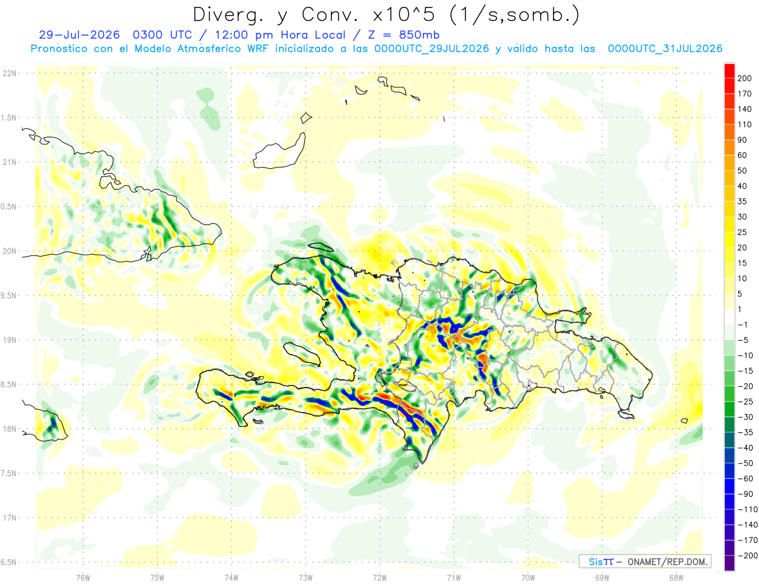Click the '-140' colorbar value
Screen dimensions: 759x586
click(747, 525)
